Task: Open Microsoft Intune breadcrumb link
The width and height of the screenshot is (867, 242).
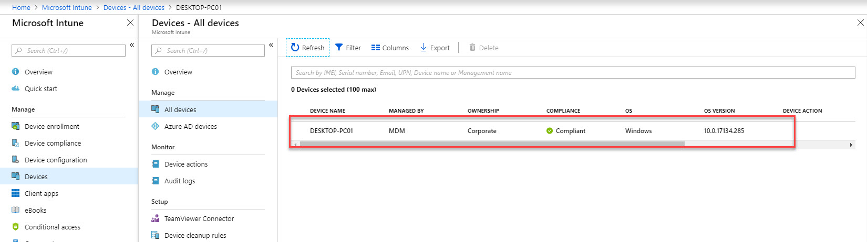Action: [x=67, y=7]
